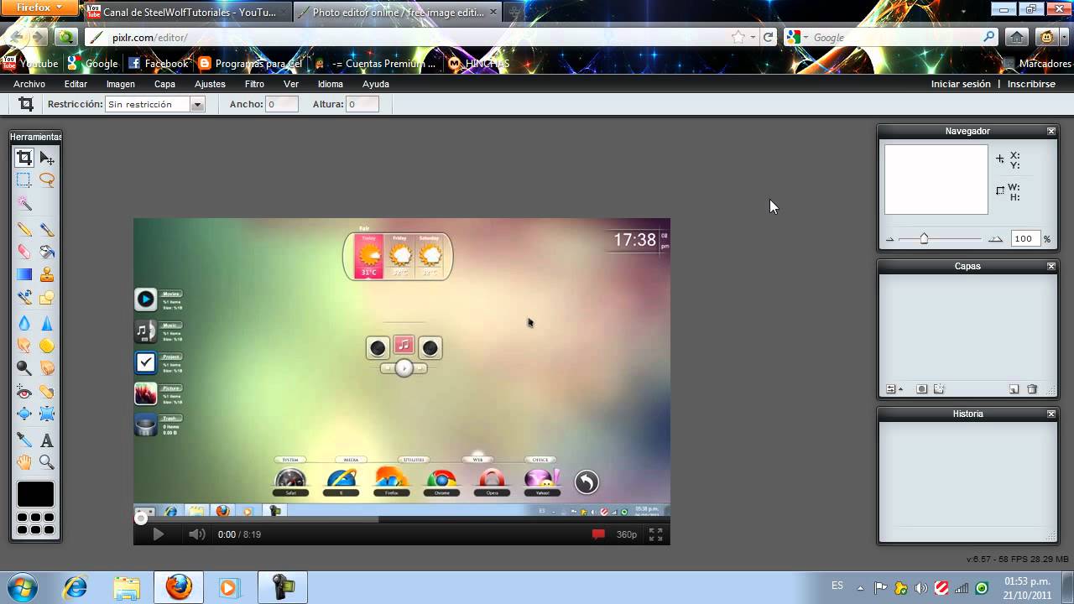The width and height of the screenshot is (1074, 604).
Task: Open the Google search engine dropdown
Action: [x=796, y=37]
